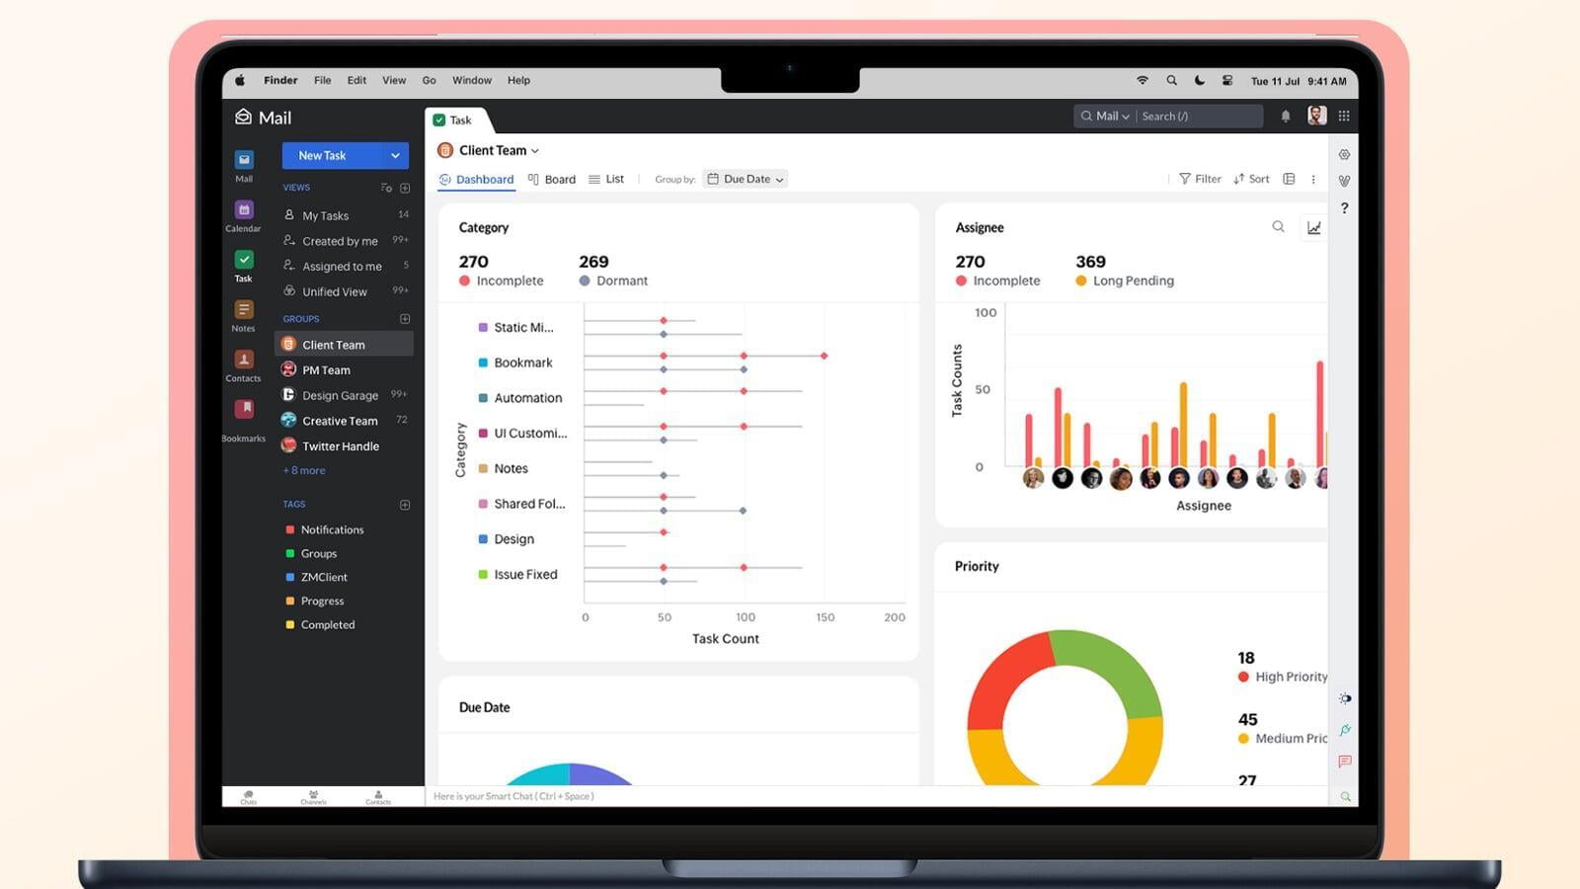Open the Notes app icon
This screenshot has height=889, width=1580.
tap(244, 310)
